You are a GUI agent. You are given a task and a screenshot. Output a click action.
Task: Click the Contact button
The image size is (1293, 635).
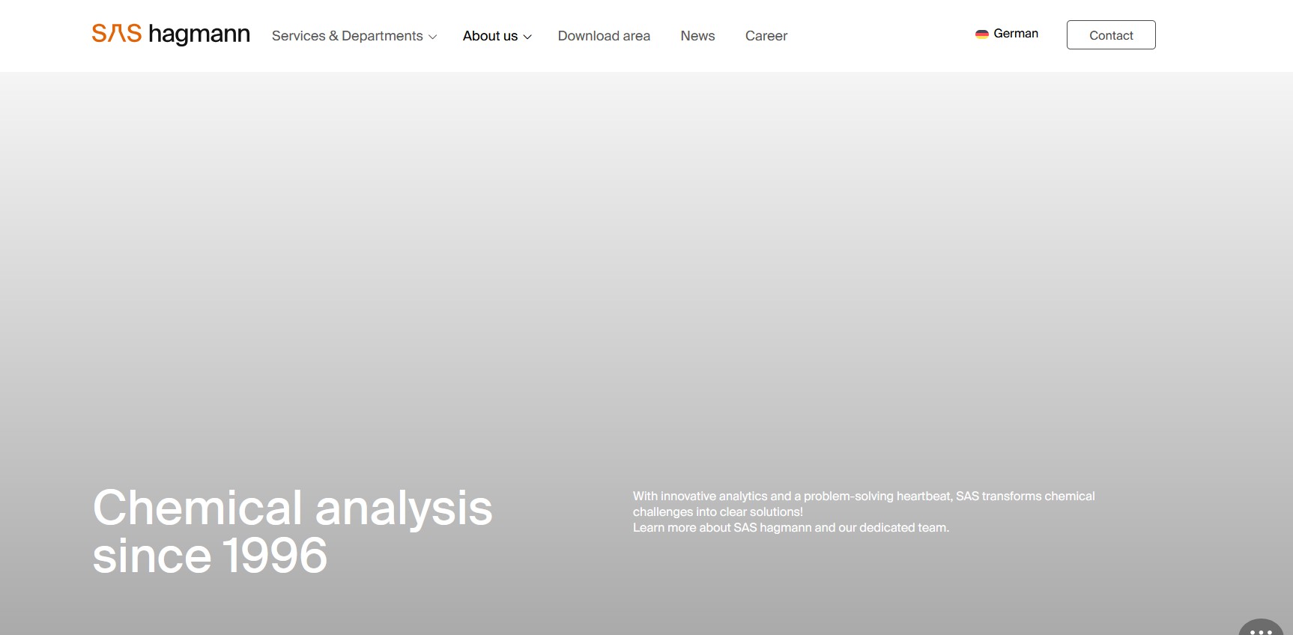pyautogui.click(x=1111, y=35)
